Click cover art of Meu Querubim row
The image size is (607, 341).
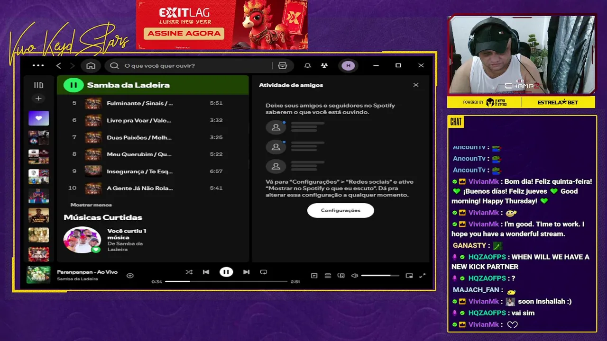pyautogui.click(x=93, y=154)
